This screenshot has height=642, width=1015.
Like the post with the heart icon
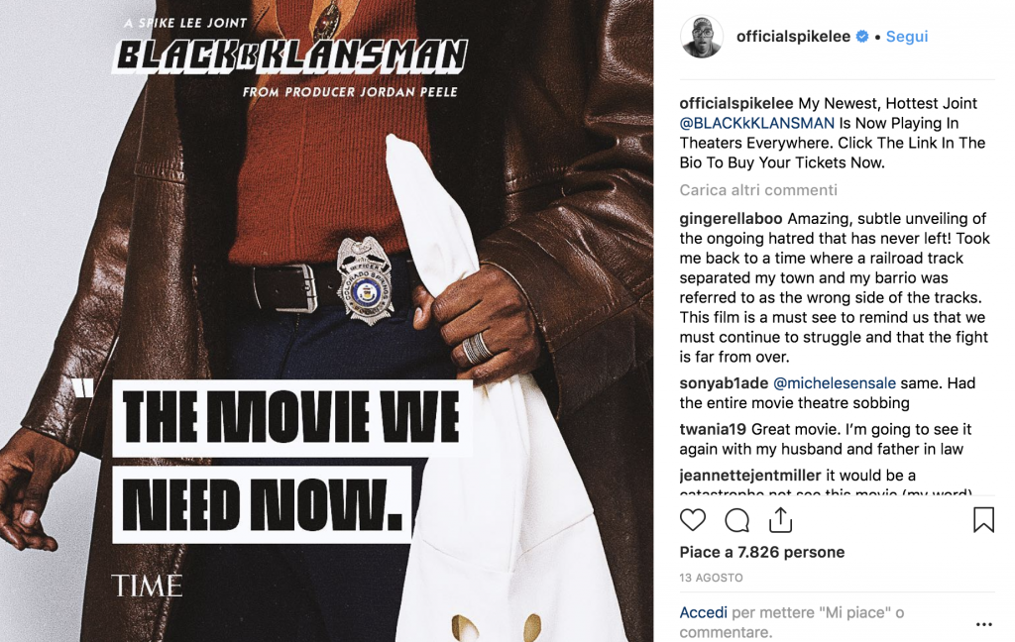click(x=693, y=520)
